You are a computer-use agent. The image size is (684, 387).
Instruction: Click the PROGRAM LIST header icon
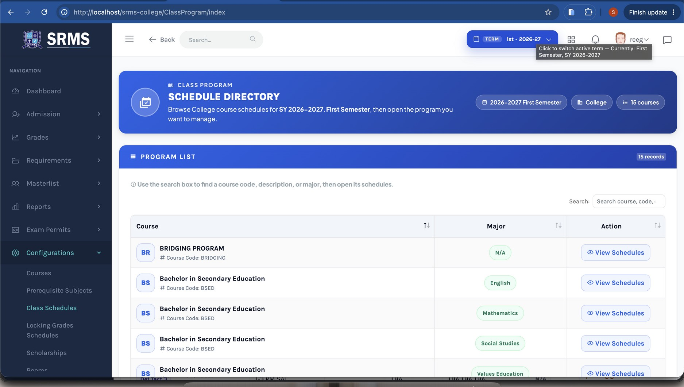[x=133, y=156]
